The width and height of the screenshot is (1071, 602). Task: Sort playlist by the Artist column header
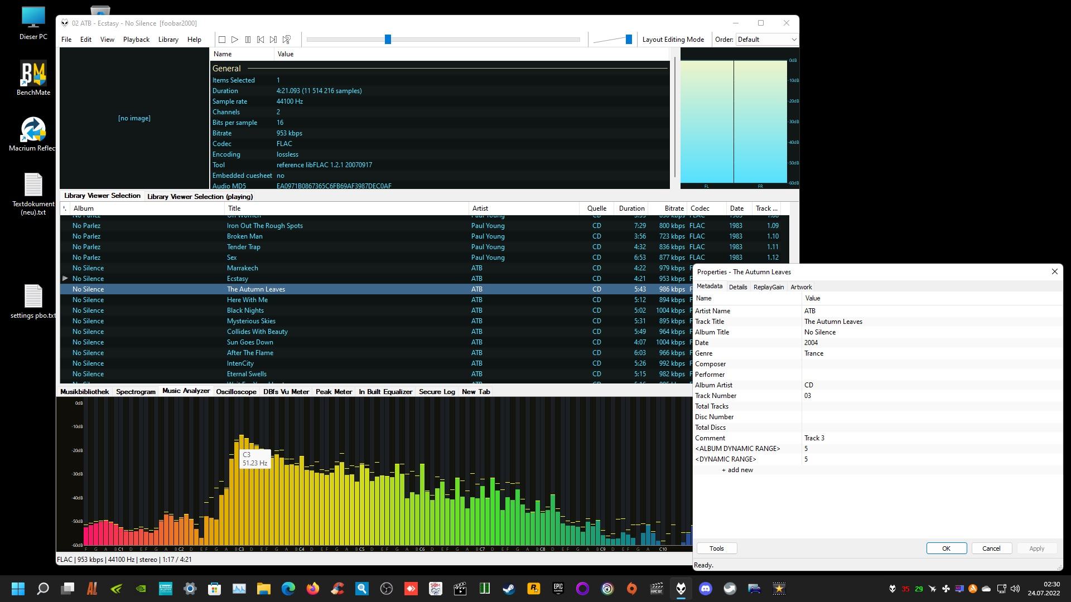point(524,208)
